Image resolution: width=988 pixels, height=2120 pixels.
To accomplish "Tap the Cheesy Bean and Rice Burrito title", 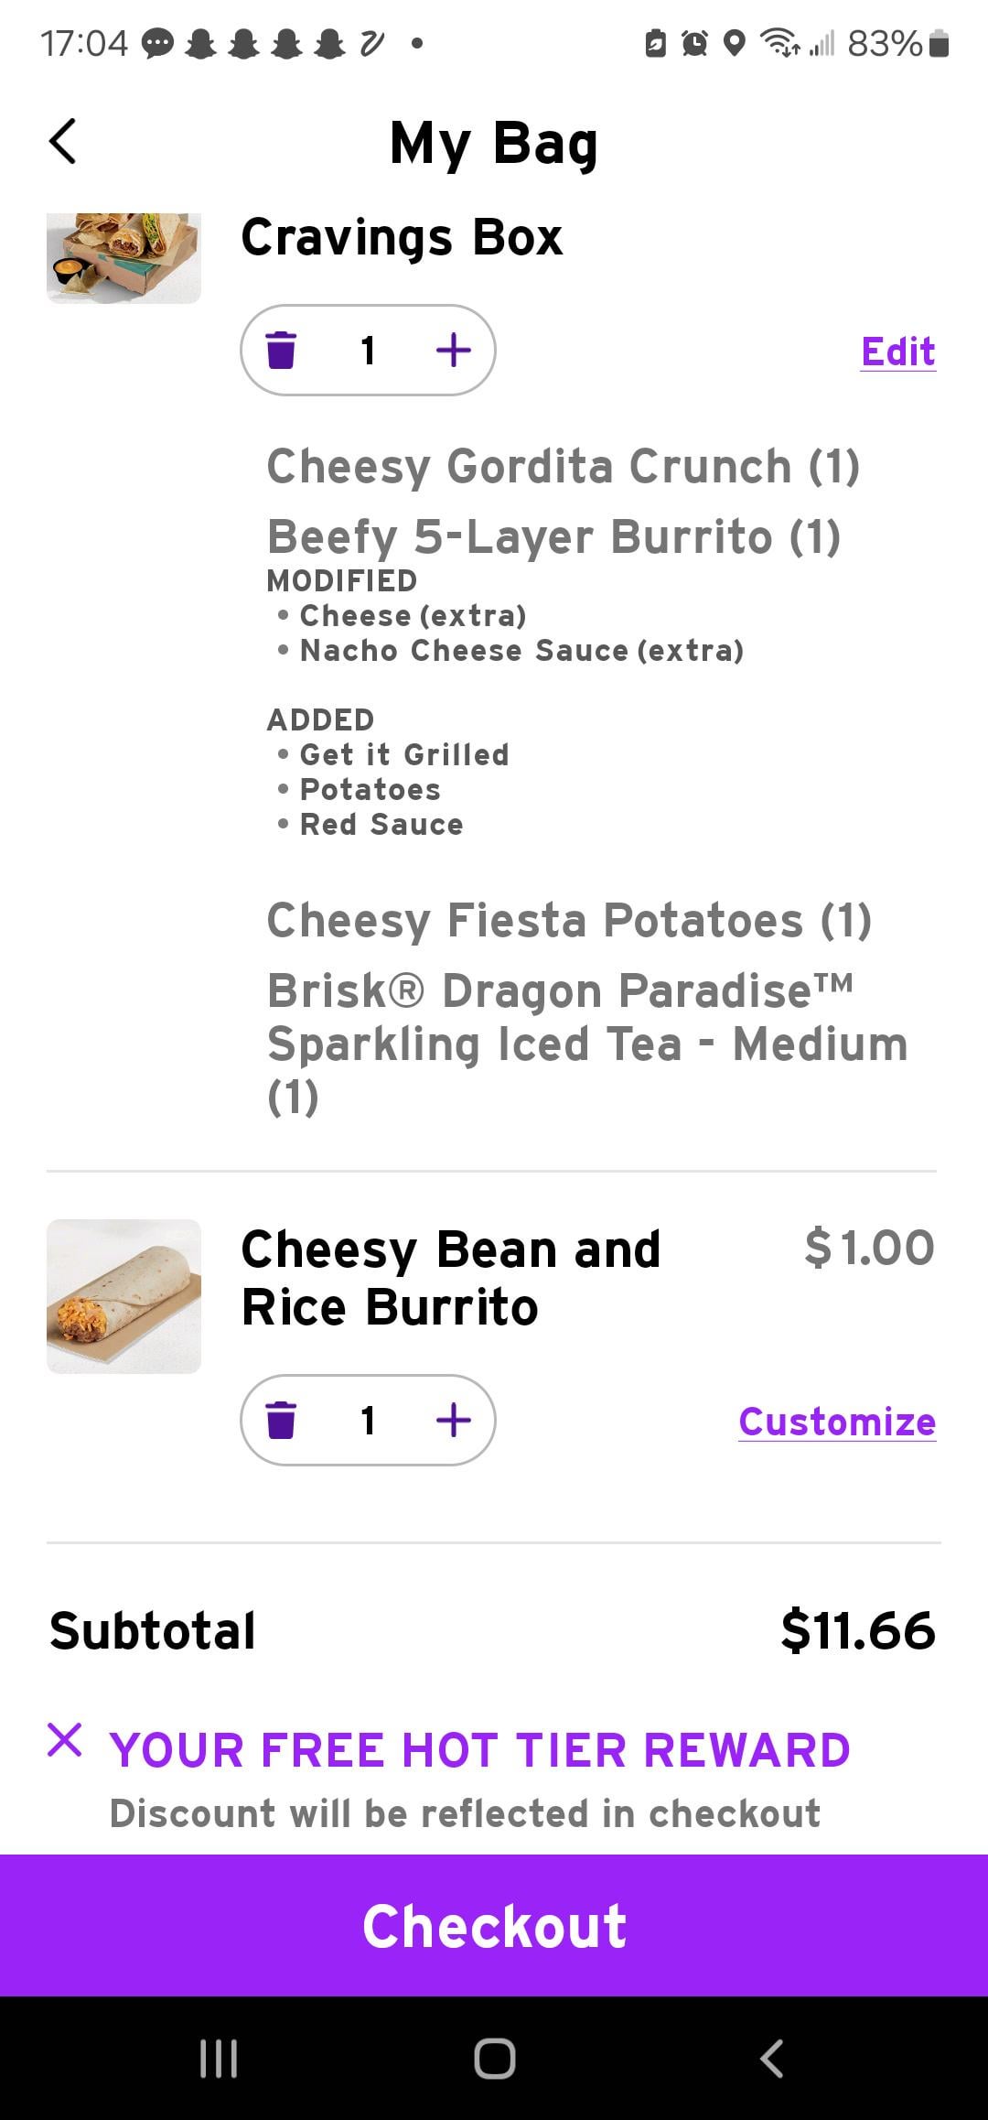I will pyautogui.click(x=450, y=1278).
